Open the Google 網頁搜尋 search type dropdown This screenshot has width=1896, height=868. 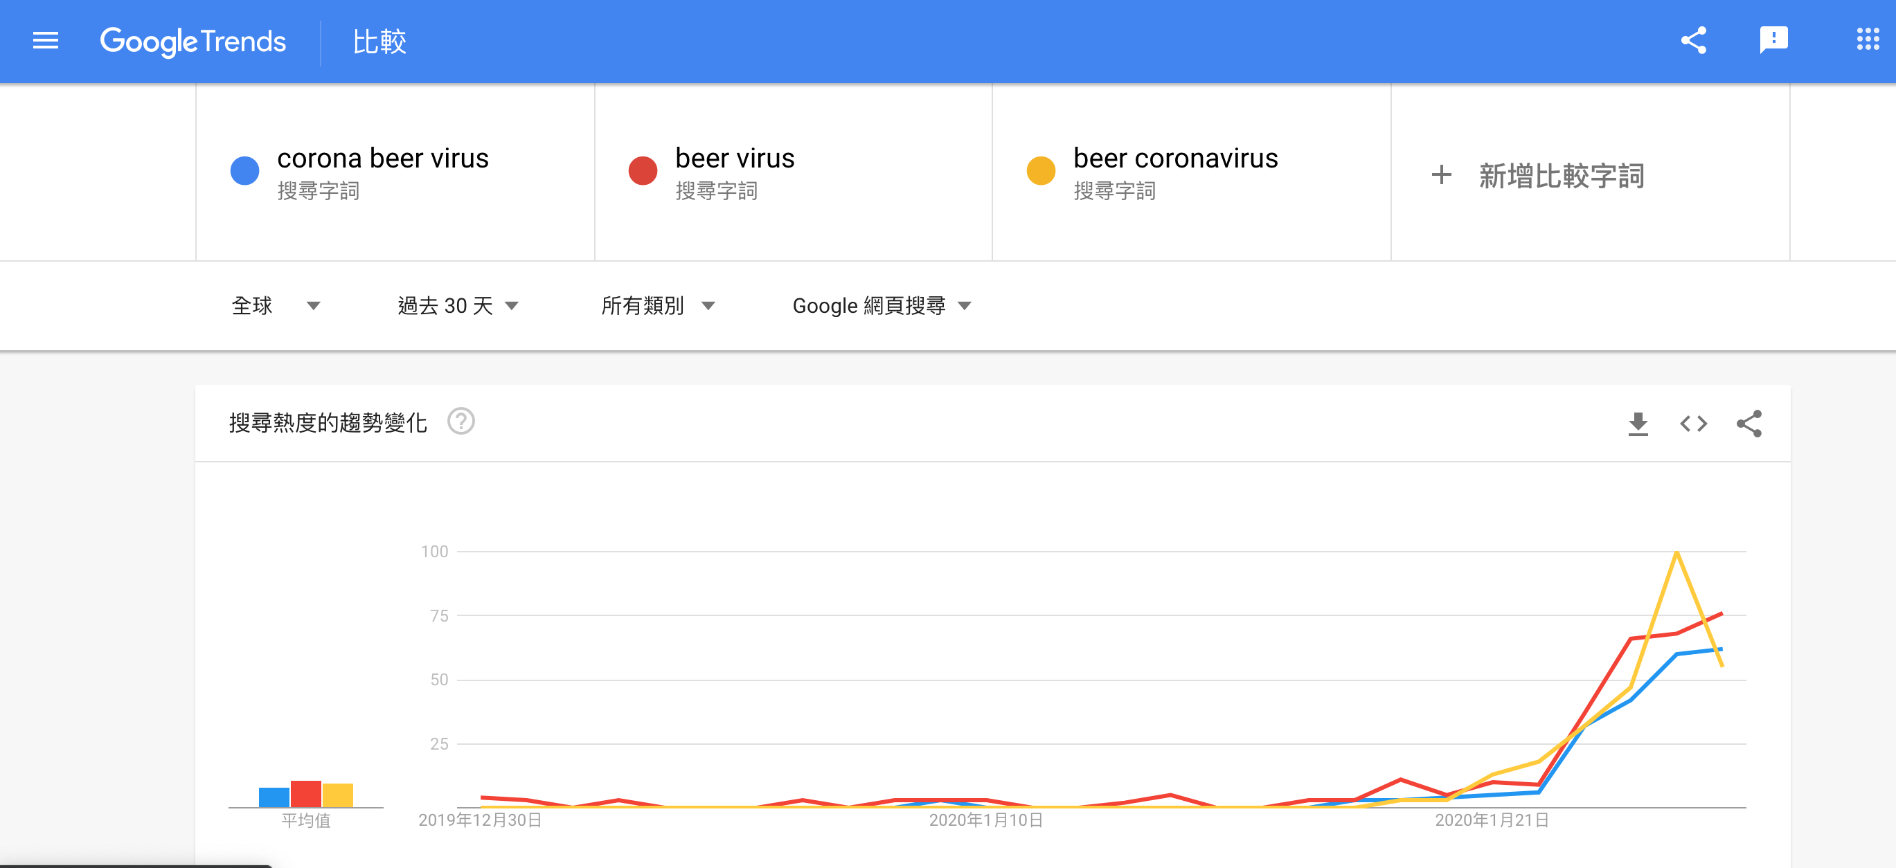click(x=882, y=306)
